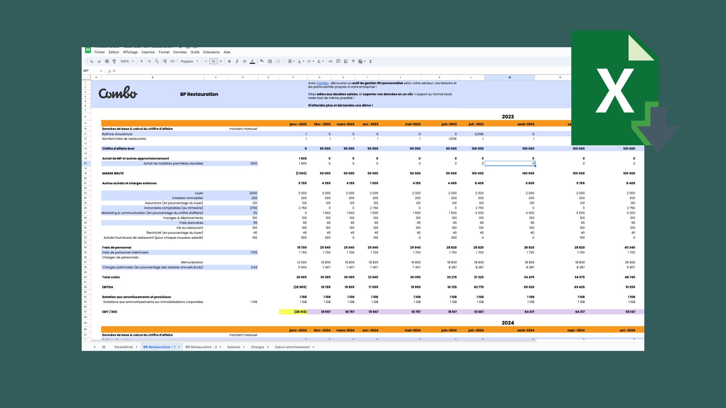
Task: Select column M header
Action: point(510,77)
